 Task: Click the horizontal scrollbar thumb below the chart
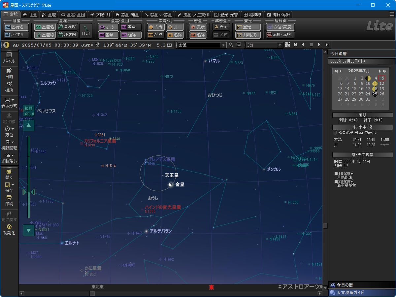pos(92,293)
